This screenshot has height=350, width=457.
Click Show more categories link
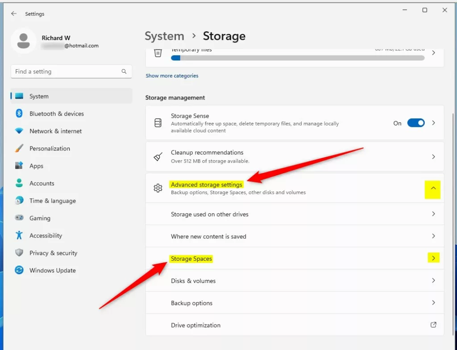tap(172, 75)
